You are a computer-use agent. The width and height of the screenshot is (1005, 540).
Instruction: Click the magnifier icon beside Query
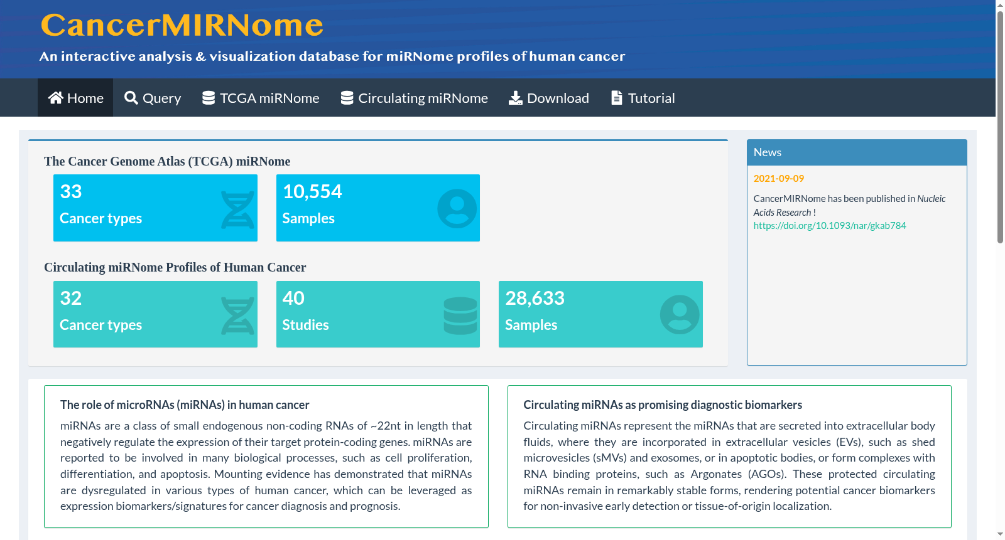tap(131, 98)
